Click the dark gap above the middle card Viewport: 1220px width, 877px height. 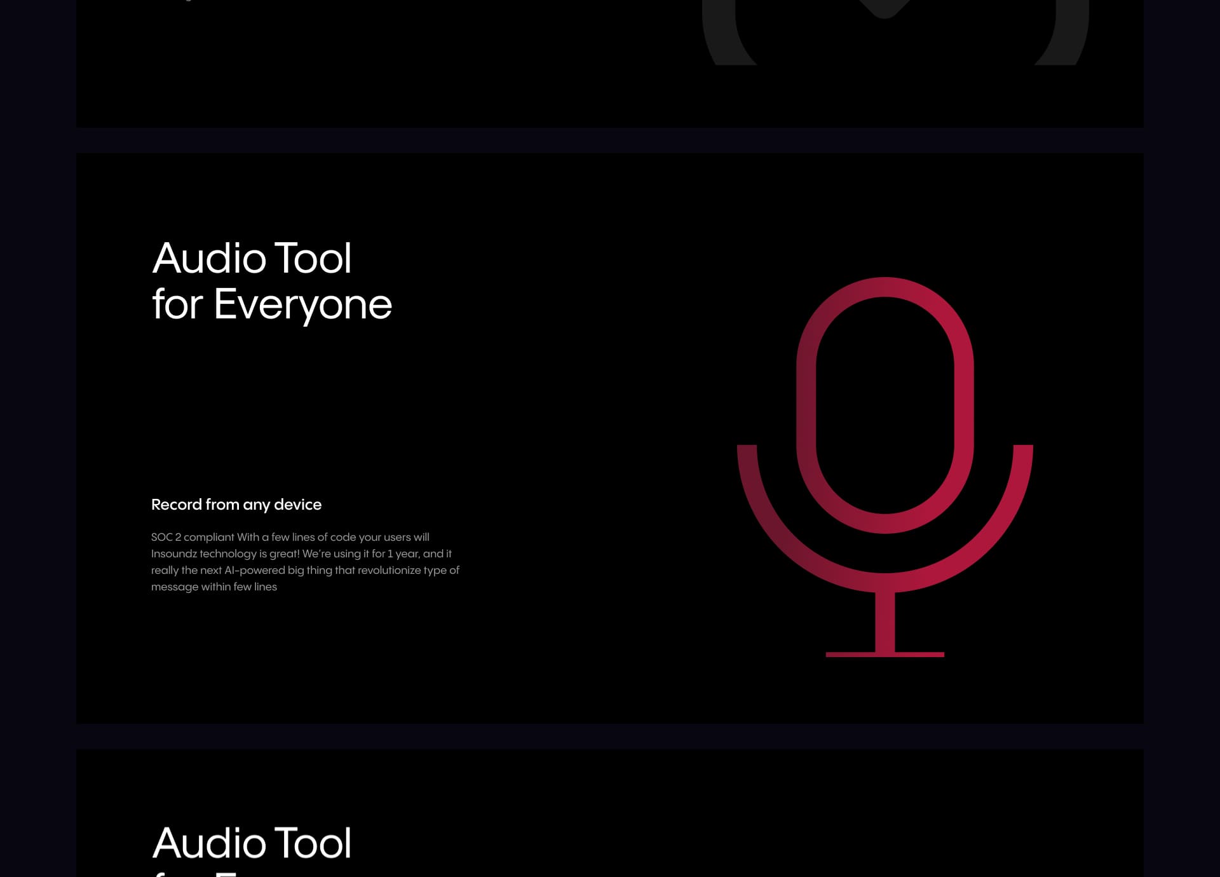point(610,140)
